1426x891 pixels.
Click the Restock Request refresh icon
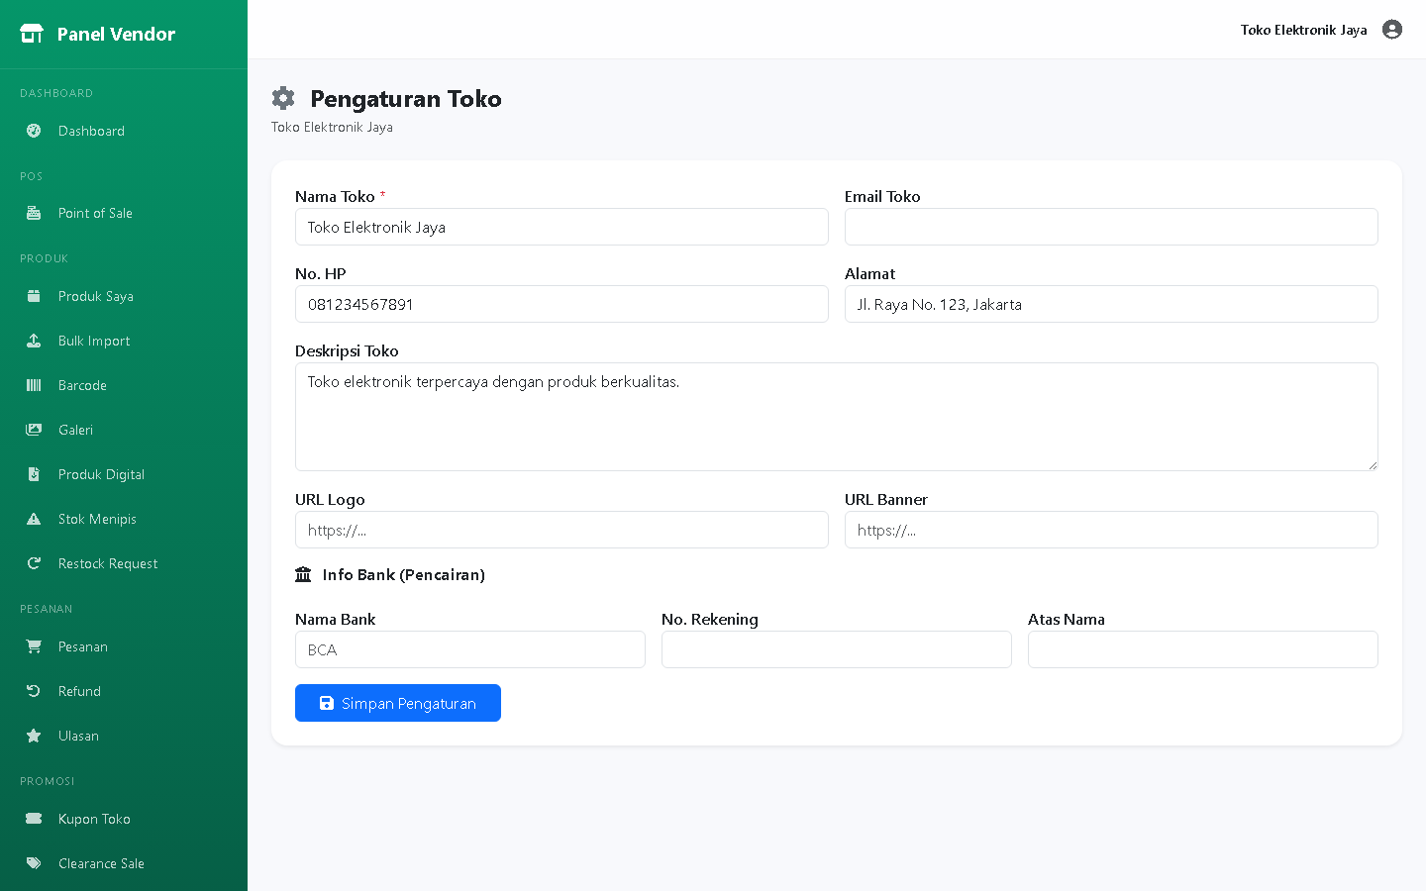tap(34, 563)
